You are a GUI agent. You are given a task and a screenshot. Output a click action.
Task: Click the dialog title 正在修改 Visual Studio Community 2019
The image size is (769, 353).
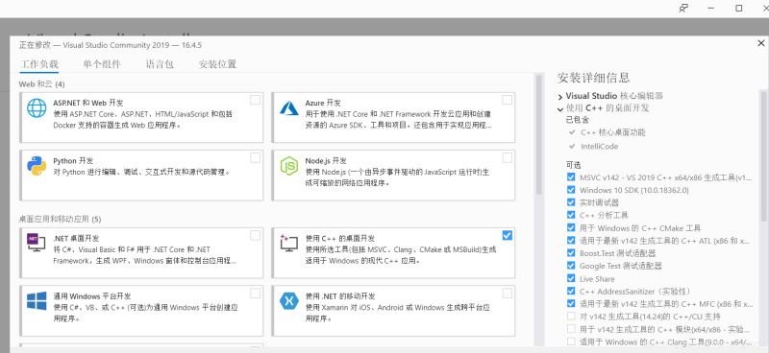click(x=111, y=45)
